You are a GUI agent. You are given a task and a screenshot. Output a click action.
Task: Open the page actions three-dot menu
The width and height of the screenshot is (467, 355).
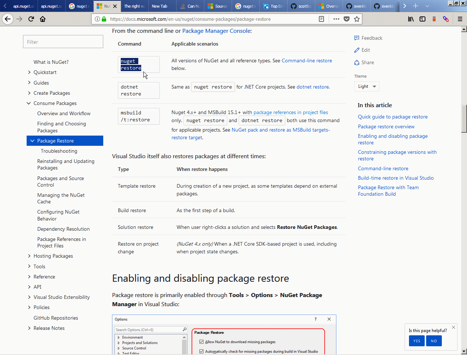click(x=336, y=19)
